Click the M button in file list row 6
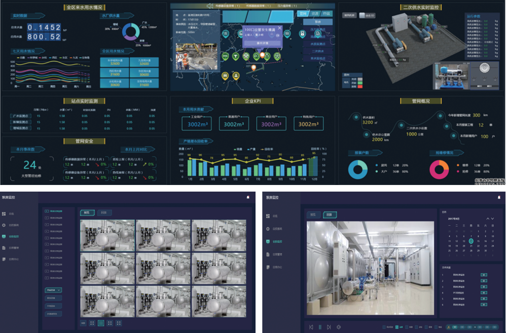Image resolution: width=506 pixels, height=333 pixels. click(484, 305)
